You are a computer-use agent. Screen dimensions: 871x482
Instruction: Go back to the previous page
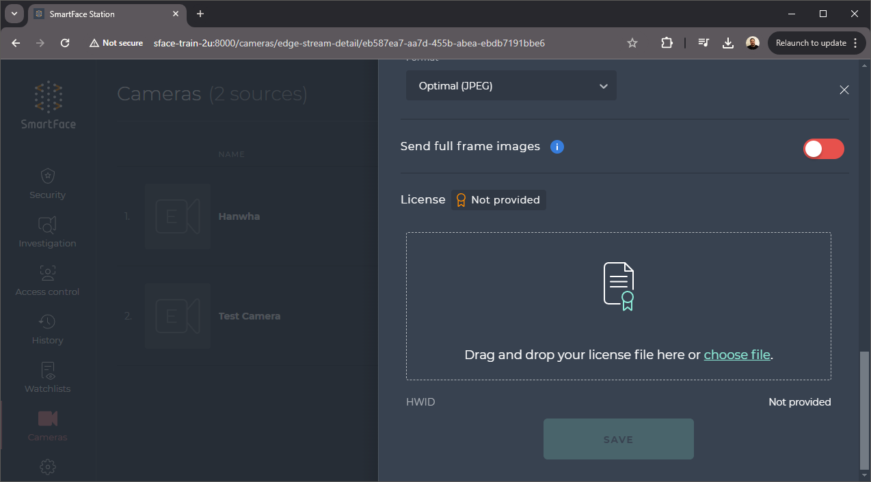(x=16, y=43)
